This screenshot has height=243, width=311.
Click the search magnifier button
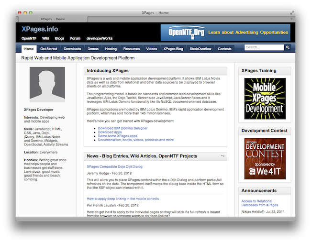pyautogui.click(x=288, y=47)
